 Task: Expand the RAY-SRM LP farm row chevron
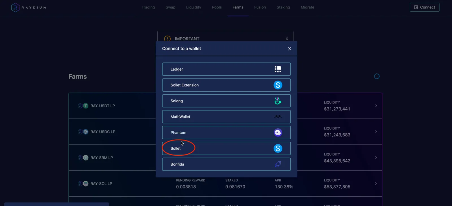376,158
